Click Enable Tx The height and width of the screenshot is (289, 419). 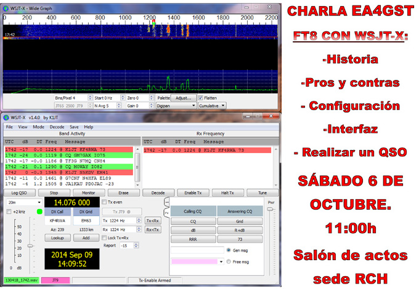[193, 192]
